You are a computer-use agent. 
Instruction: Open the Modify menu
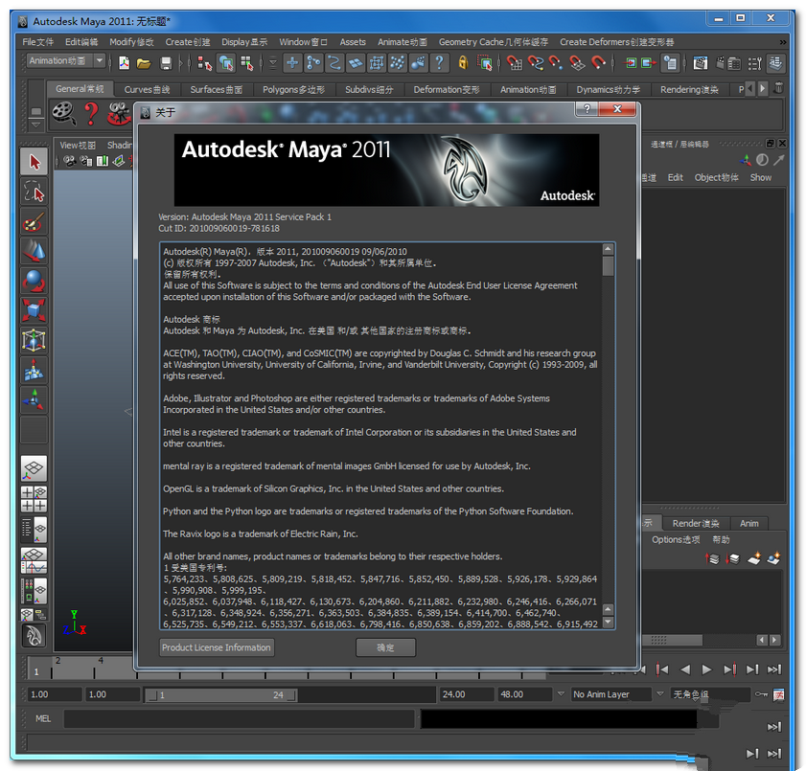pos(131,42)
